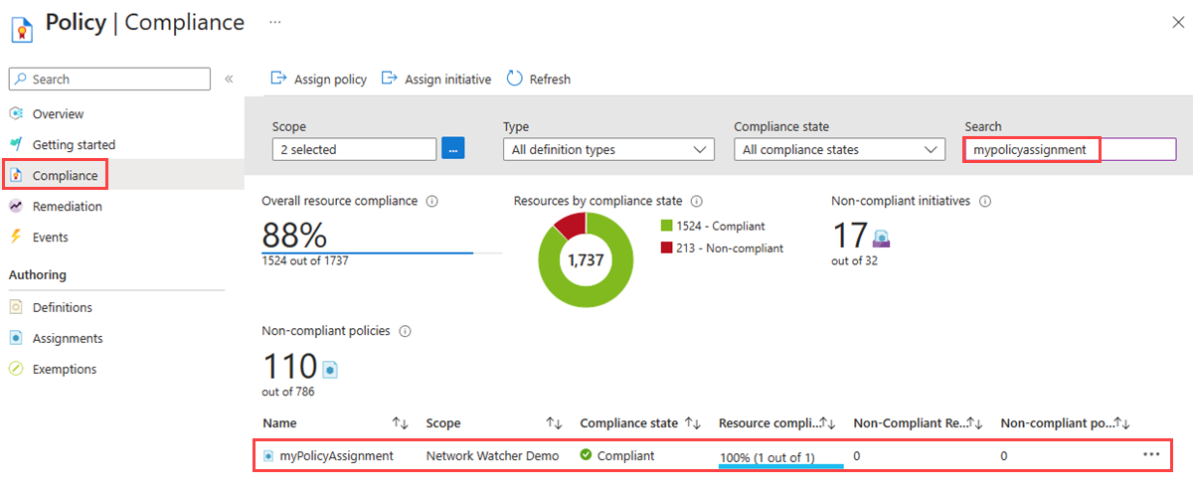
Task: Go to Getting started in the sidebar
Action: click(74, 145)
